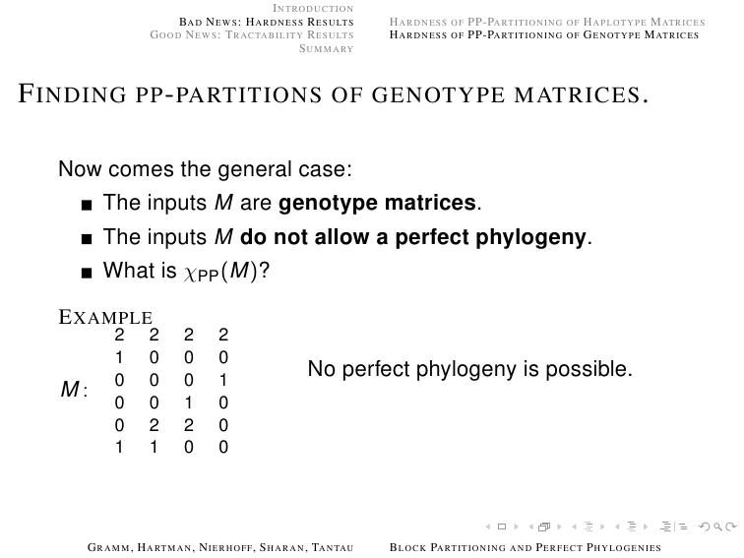Open Bad News: Hardness Results section

[x=266, y=22]
